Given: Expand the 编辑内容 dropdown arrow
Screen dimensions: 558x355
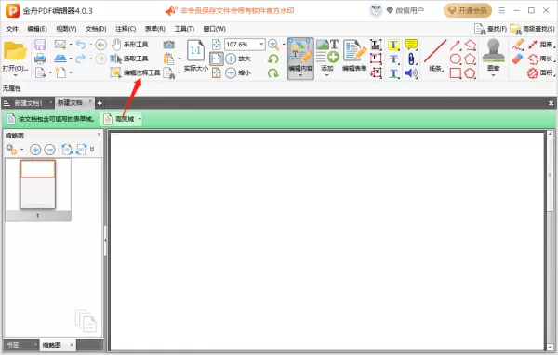Looking at the screenshot, I should point(300,75).
